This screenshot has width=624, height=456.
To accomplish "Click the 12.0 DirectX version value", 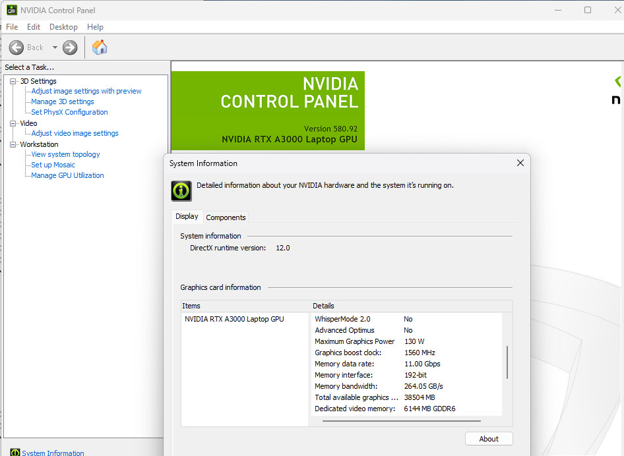I will (283, 248).
